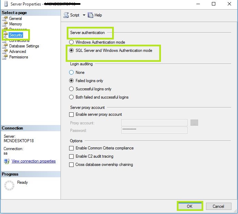Click the Permissions page icon
238x214 pixels.
(5, 57)
